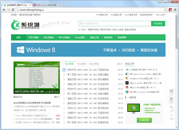Select 系统教程 in the navigation bar
Viewport: 179px width, 130px height.
[122, 38]
